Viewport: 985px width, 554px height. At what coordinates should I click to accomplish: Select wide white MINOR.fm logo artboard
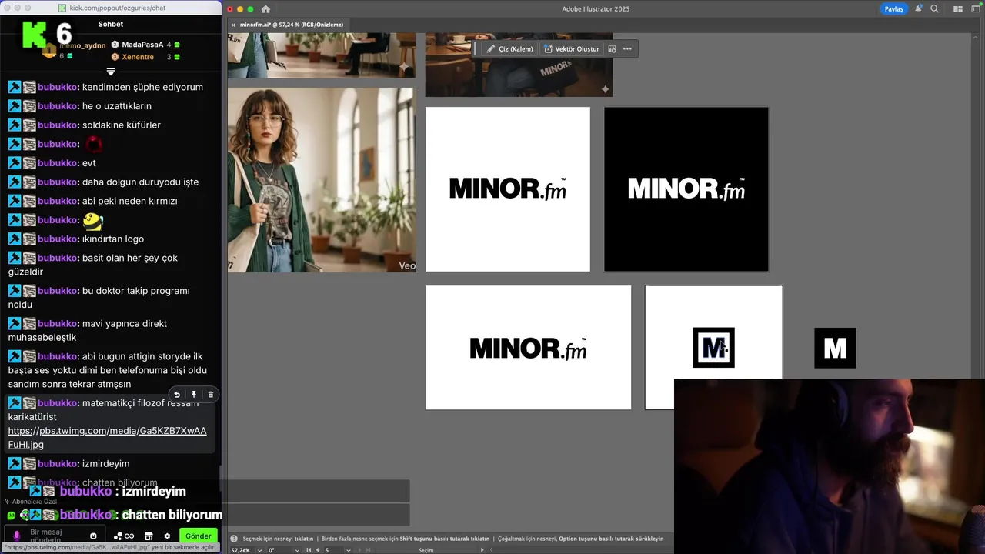click(x=528, y=348)
